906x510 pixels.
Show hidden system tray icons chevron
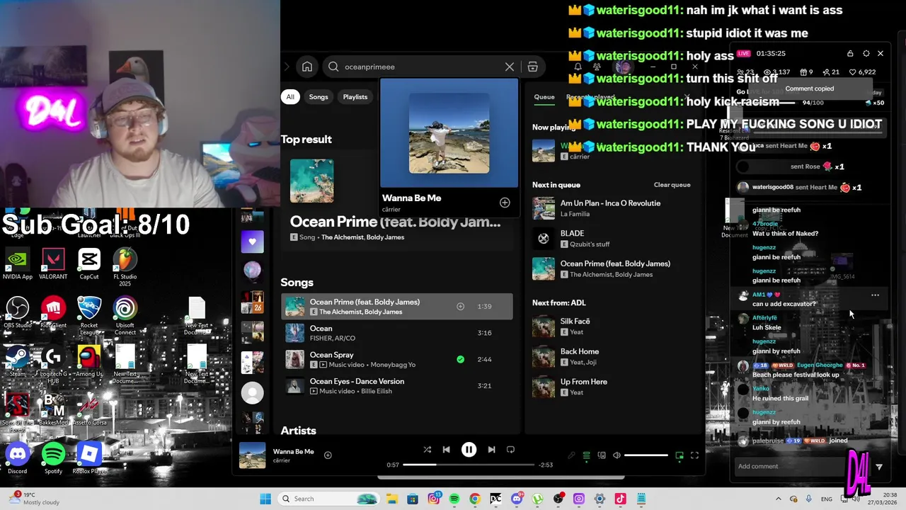coord(778,499)
